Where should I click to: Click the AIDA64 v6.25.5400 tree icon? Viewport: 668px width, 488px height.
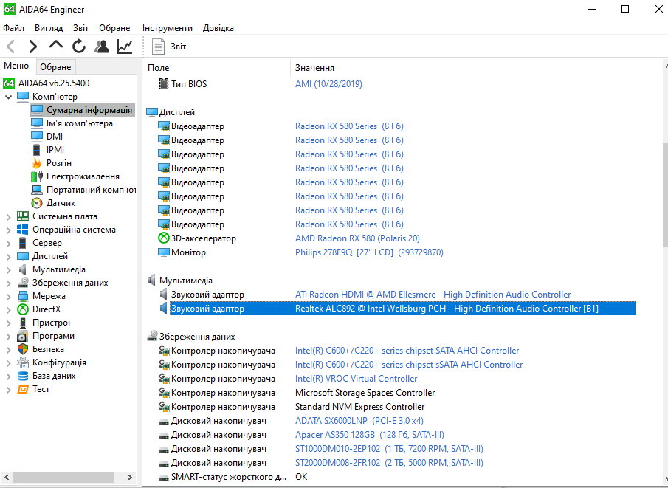9,83
